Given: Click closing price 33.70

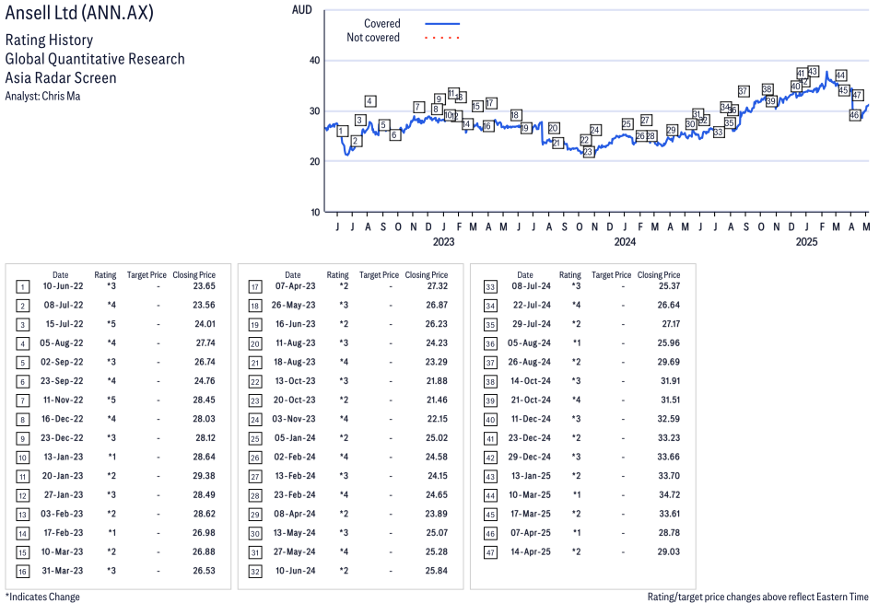Looking at the screenshot, I should (668, 476).
